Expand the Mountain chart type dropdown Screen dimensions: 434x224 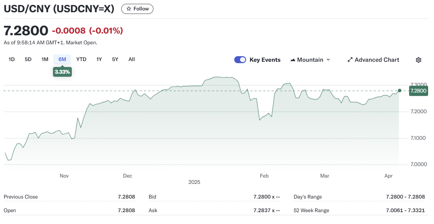pyautogui.click(x=328, y=60)
